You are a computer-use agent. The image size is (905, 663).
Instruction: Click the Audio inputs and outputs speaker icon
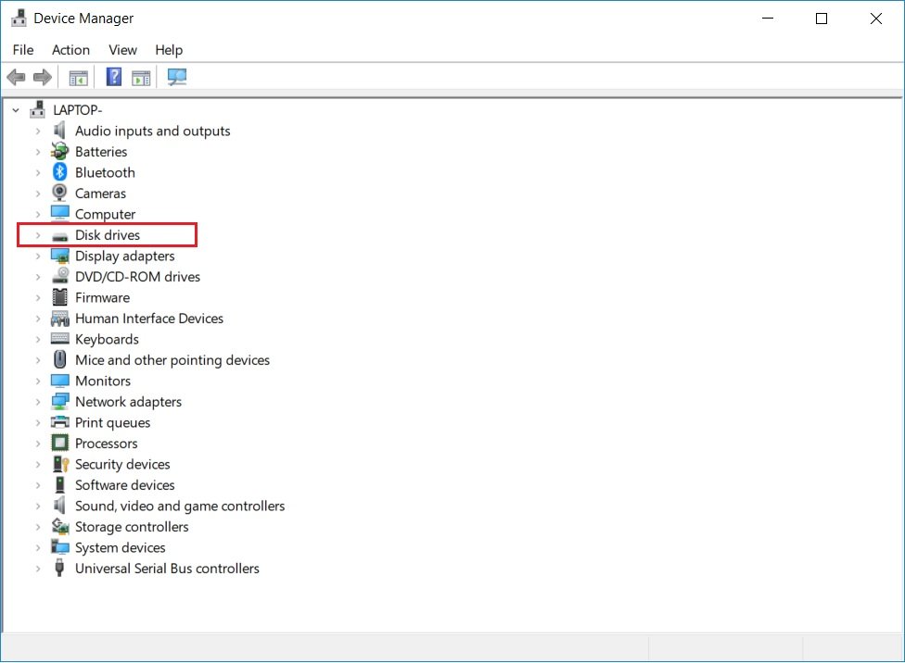(x=59, y=131)
